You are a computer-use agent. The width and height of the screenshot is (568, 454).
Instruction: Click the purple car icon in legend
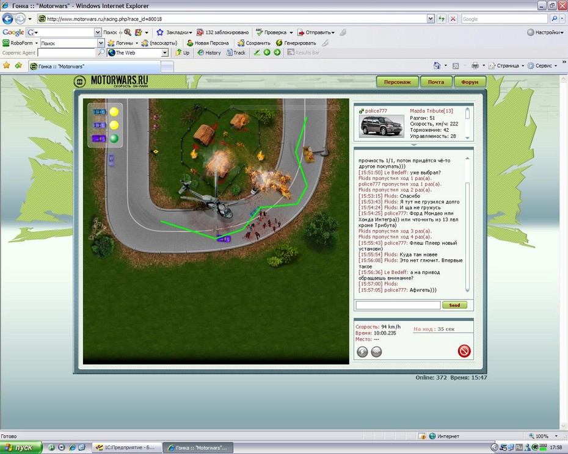(98, 139)
